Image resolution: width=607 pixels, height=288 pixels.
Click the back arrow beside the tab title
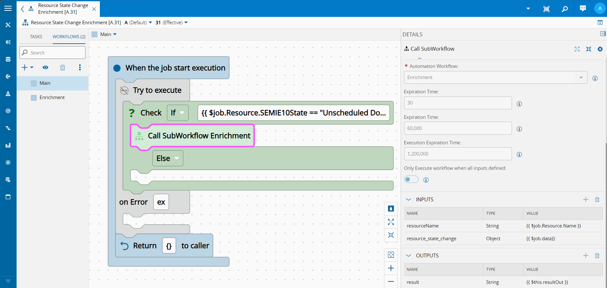pyautogui.click(x=22, y=9)
